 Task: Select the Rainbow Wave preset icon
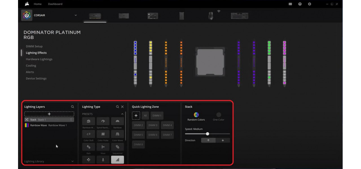tap(89, 121)
